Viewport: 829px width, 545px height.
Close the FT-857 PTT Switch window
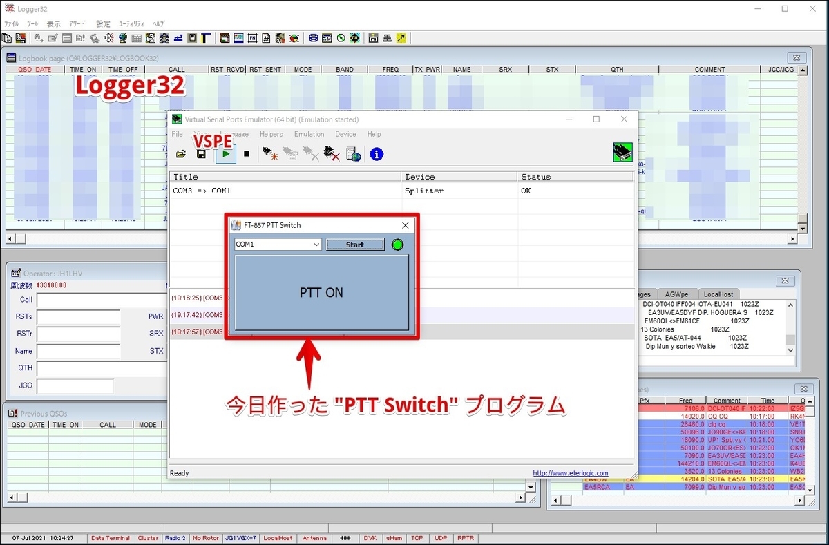click(406, 225)
